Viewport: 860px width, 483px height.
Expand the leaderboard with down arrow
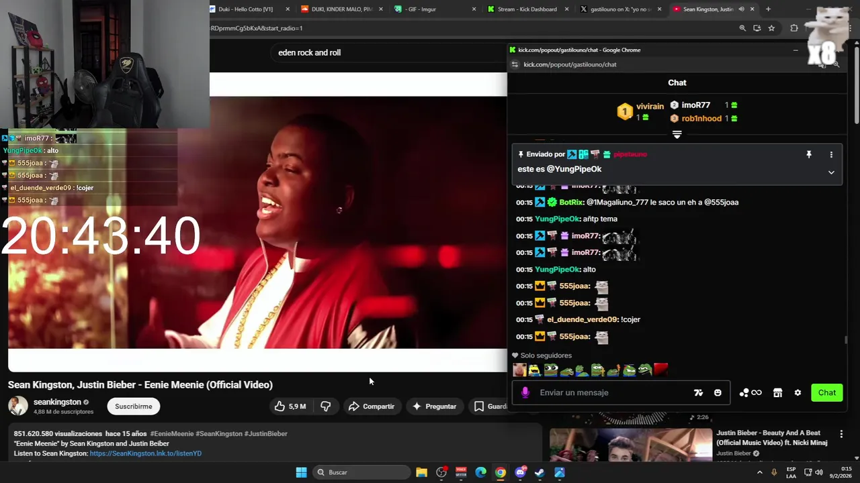click(x=677, y=135)
